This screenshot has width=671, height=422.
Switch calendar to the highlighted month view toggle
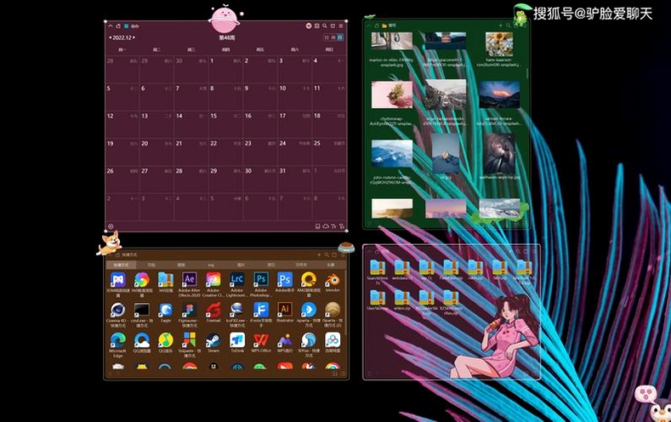(340, 37)
